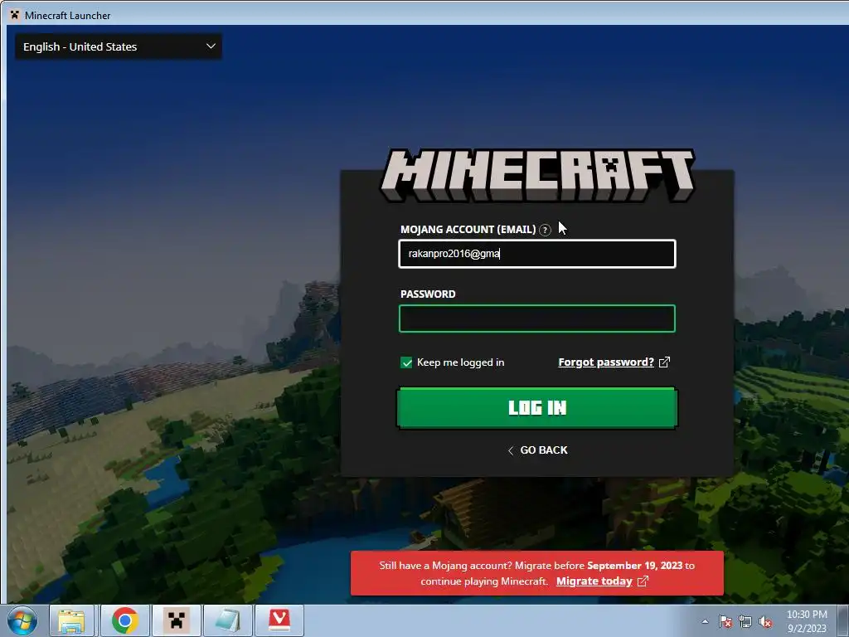
Task: Focus the Password input field
Action: 537,318
